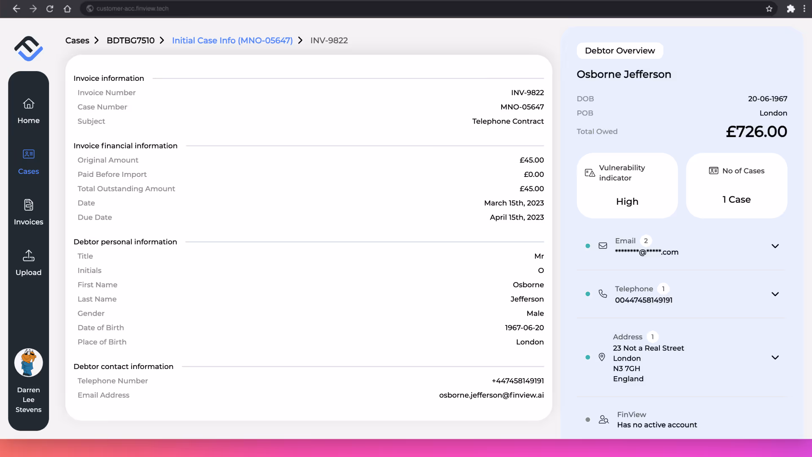Screen dimensions: 812x457
Task: Expand the Address details chevron
Action: [775, 358]
